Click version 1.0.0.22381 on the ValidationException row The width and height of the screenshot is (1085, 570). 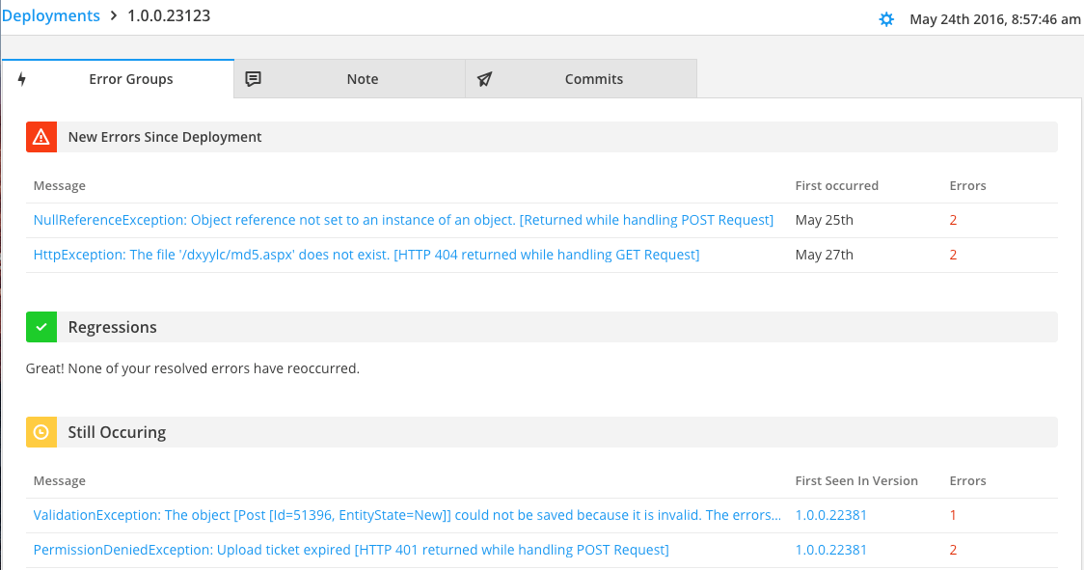831,514
